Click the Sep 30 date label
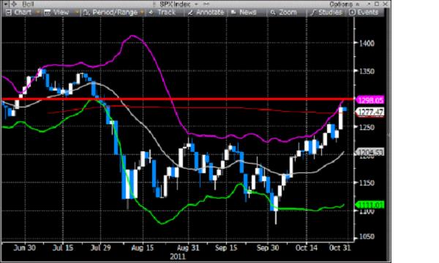The height and width of the screenshot is (263, 439). point(268,248)
